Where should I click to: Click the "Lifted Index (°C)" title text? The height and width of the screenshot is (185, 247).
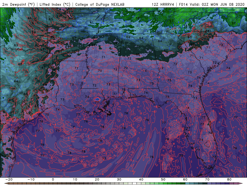click(55, 4)
